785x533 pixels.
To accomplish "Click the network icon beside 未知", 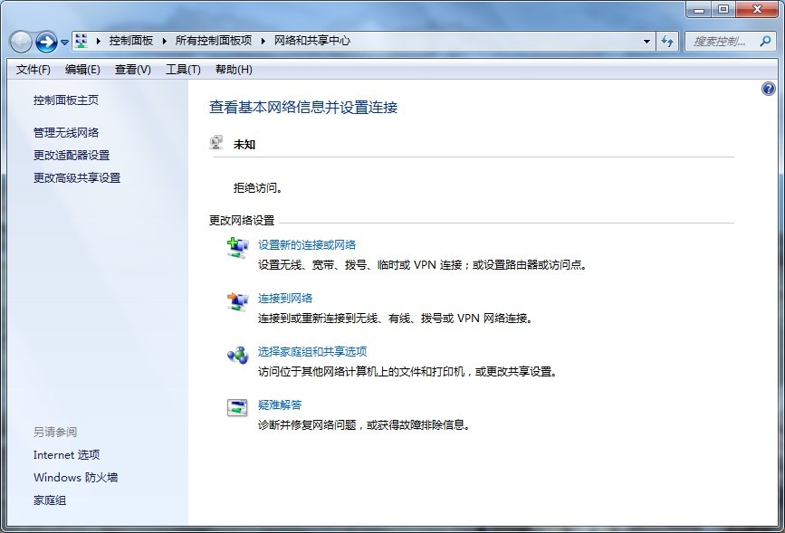I will [216, 143].
